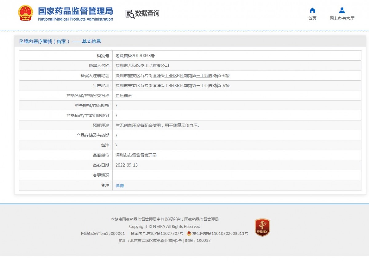Click the Copyright © NMPA line

point(165,226)
